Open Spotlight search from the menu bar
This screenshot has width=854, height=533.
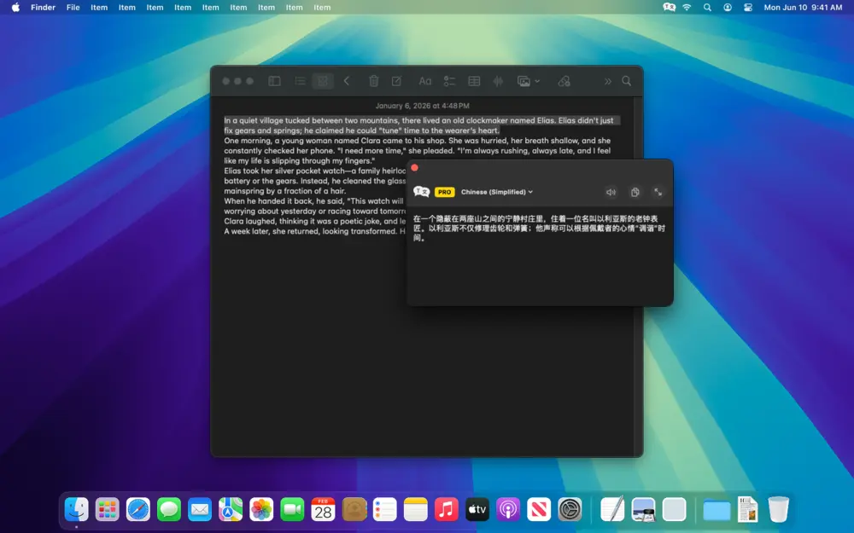(707, 7)
